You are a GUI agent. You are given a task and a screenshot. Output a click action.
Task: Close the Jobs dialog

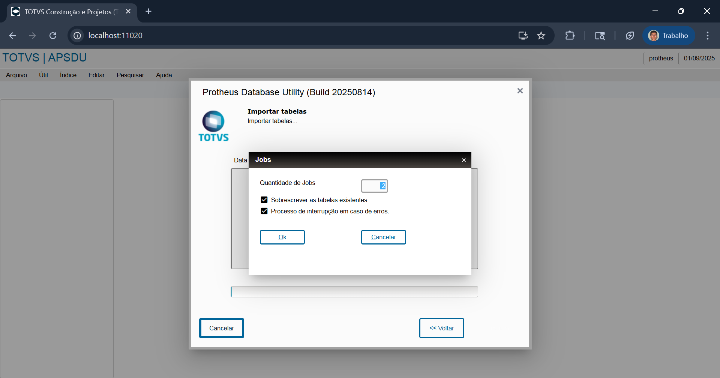point(464,160)
